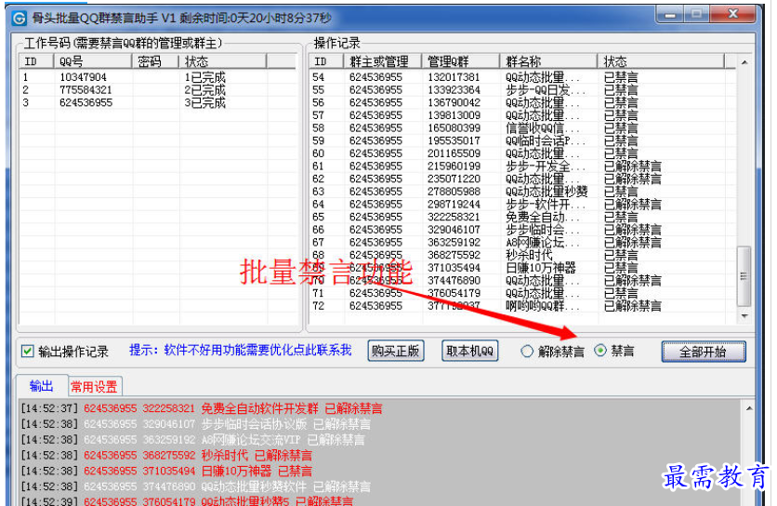Select log row 58 group 165080399
This screenshot has width=777, height=506.
click(522, 128)
